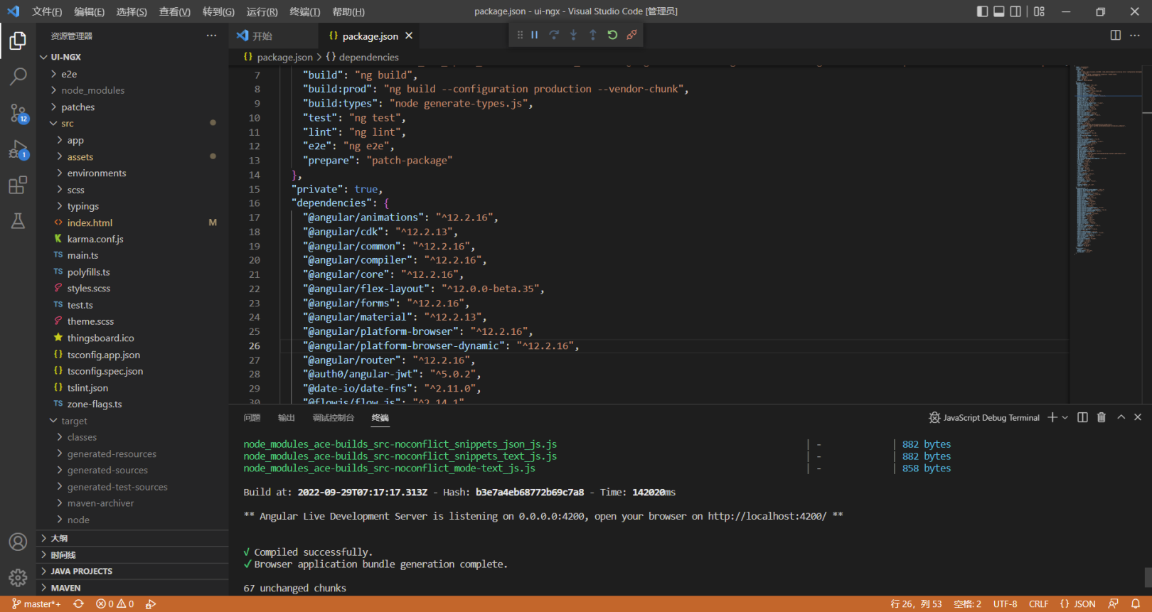Toggle the secondary side bar layout
Viewport: 1152px width, 612px height.
1016,11
